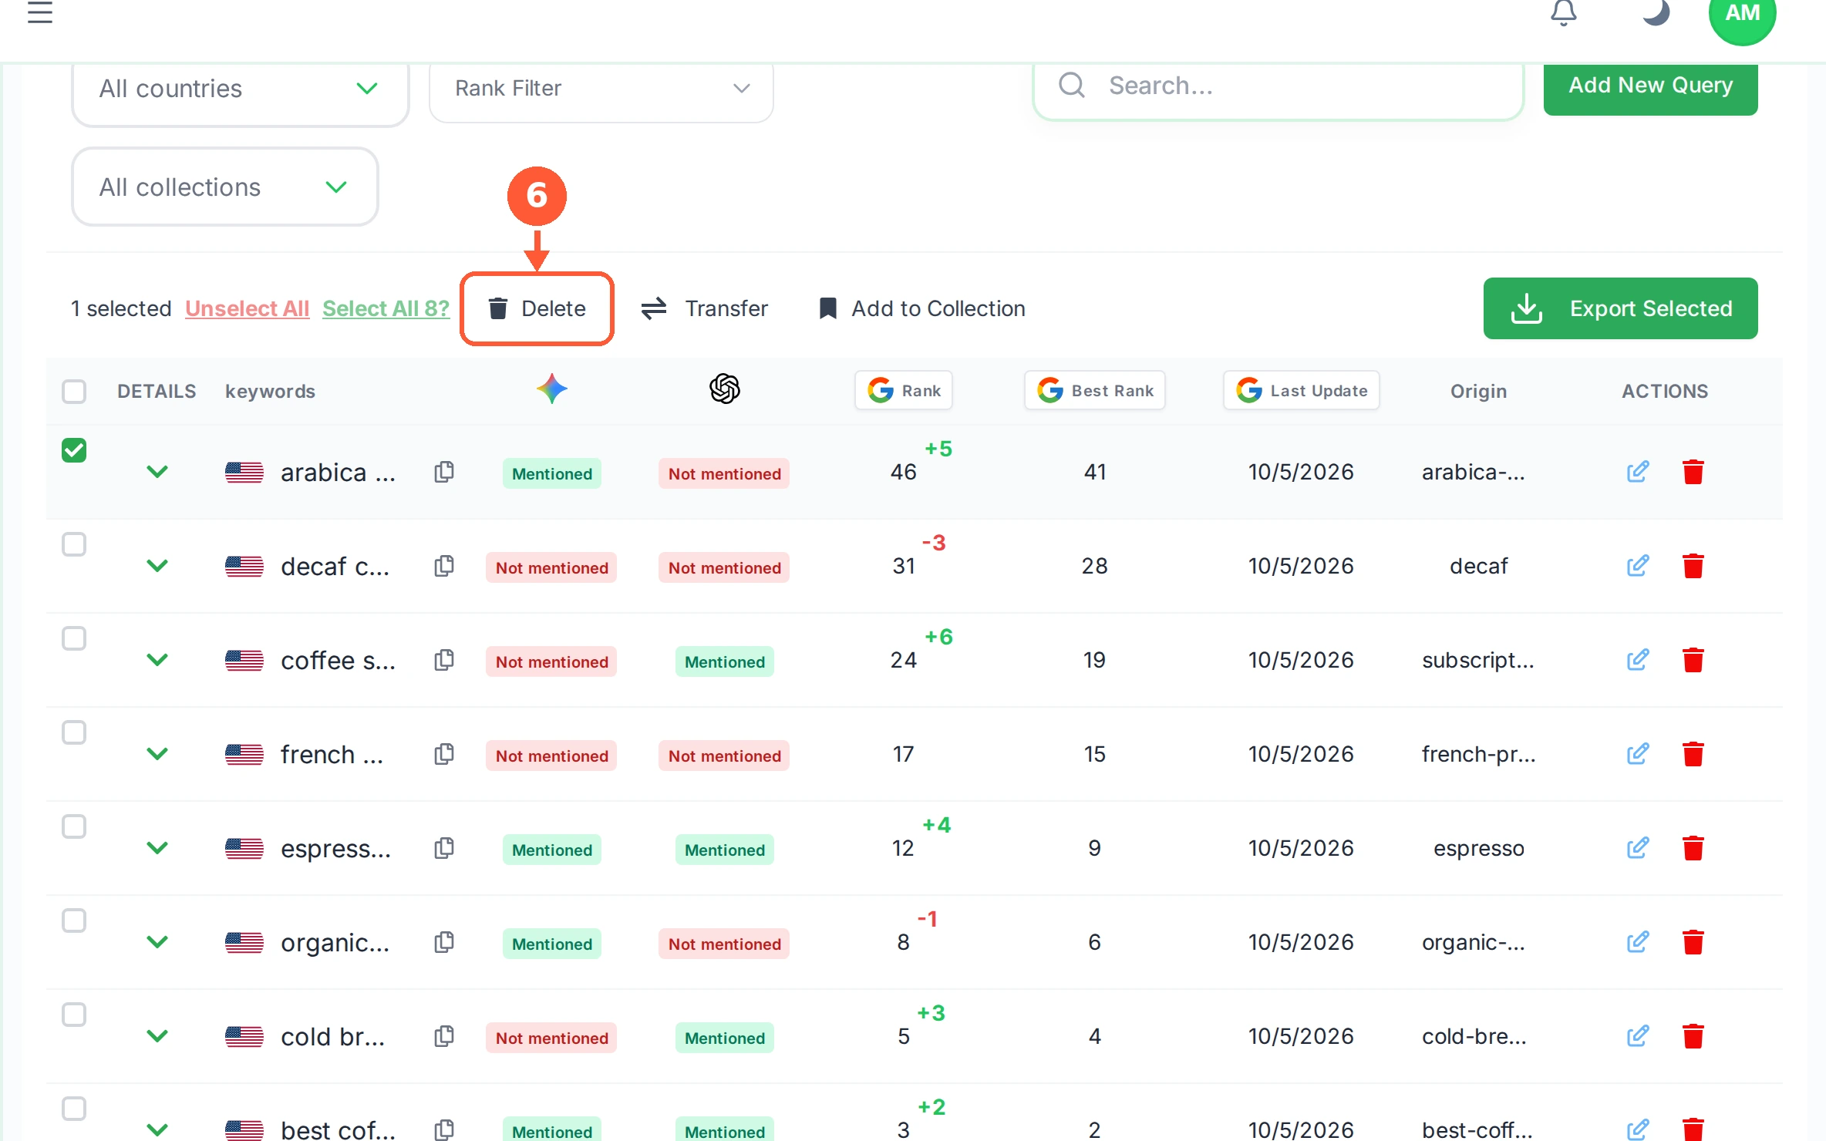Sort by Last Update column

tap(1302, 390)
